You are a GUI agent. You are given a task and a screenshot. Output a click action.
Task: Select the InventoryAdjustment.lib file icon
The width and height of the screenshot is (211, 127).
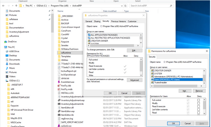59,104
